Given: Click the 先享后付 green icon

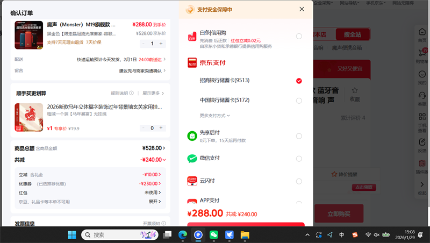Looking at the screenshot, I should [192, 136].
